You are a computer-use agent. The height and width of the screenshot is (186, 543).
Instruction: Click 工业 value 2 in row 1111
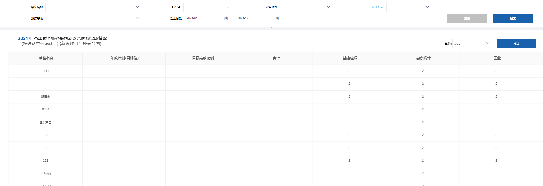pos(496,71)
